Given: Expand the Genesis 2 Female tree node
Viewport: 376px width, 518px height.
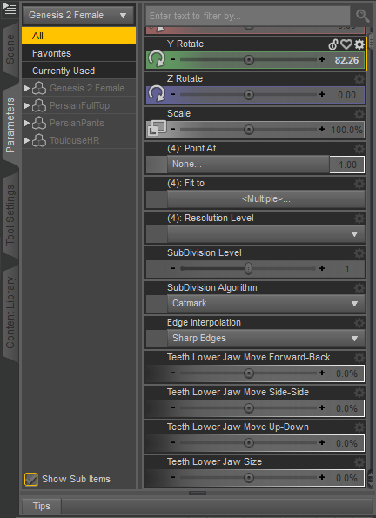Looking at the screenshot, I should (x=27, y=88).
